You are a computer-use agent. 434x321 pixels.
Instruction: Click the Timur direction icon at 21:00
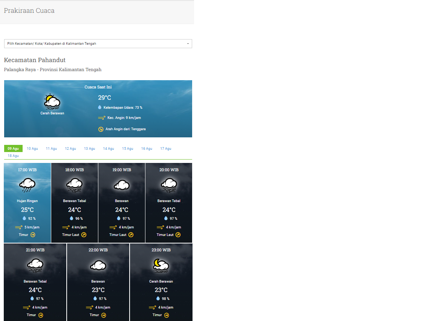(41, 315)
